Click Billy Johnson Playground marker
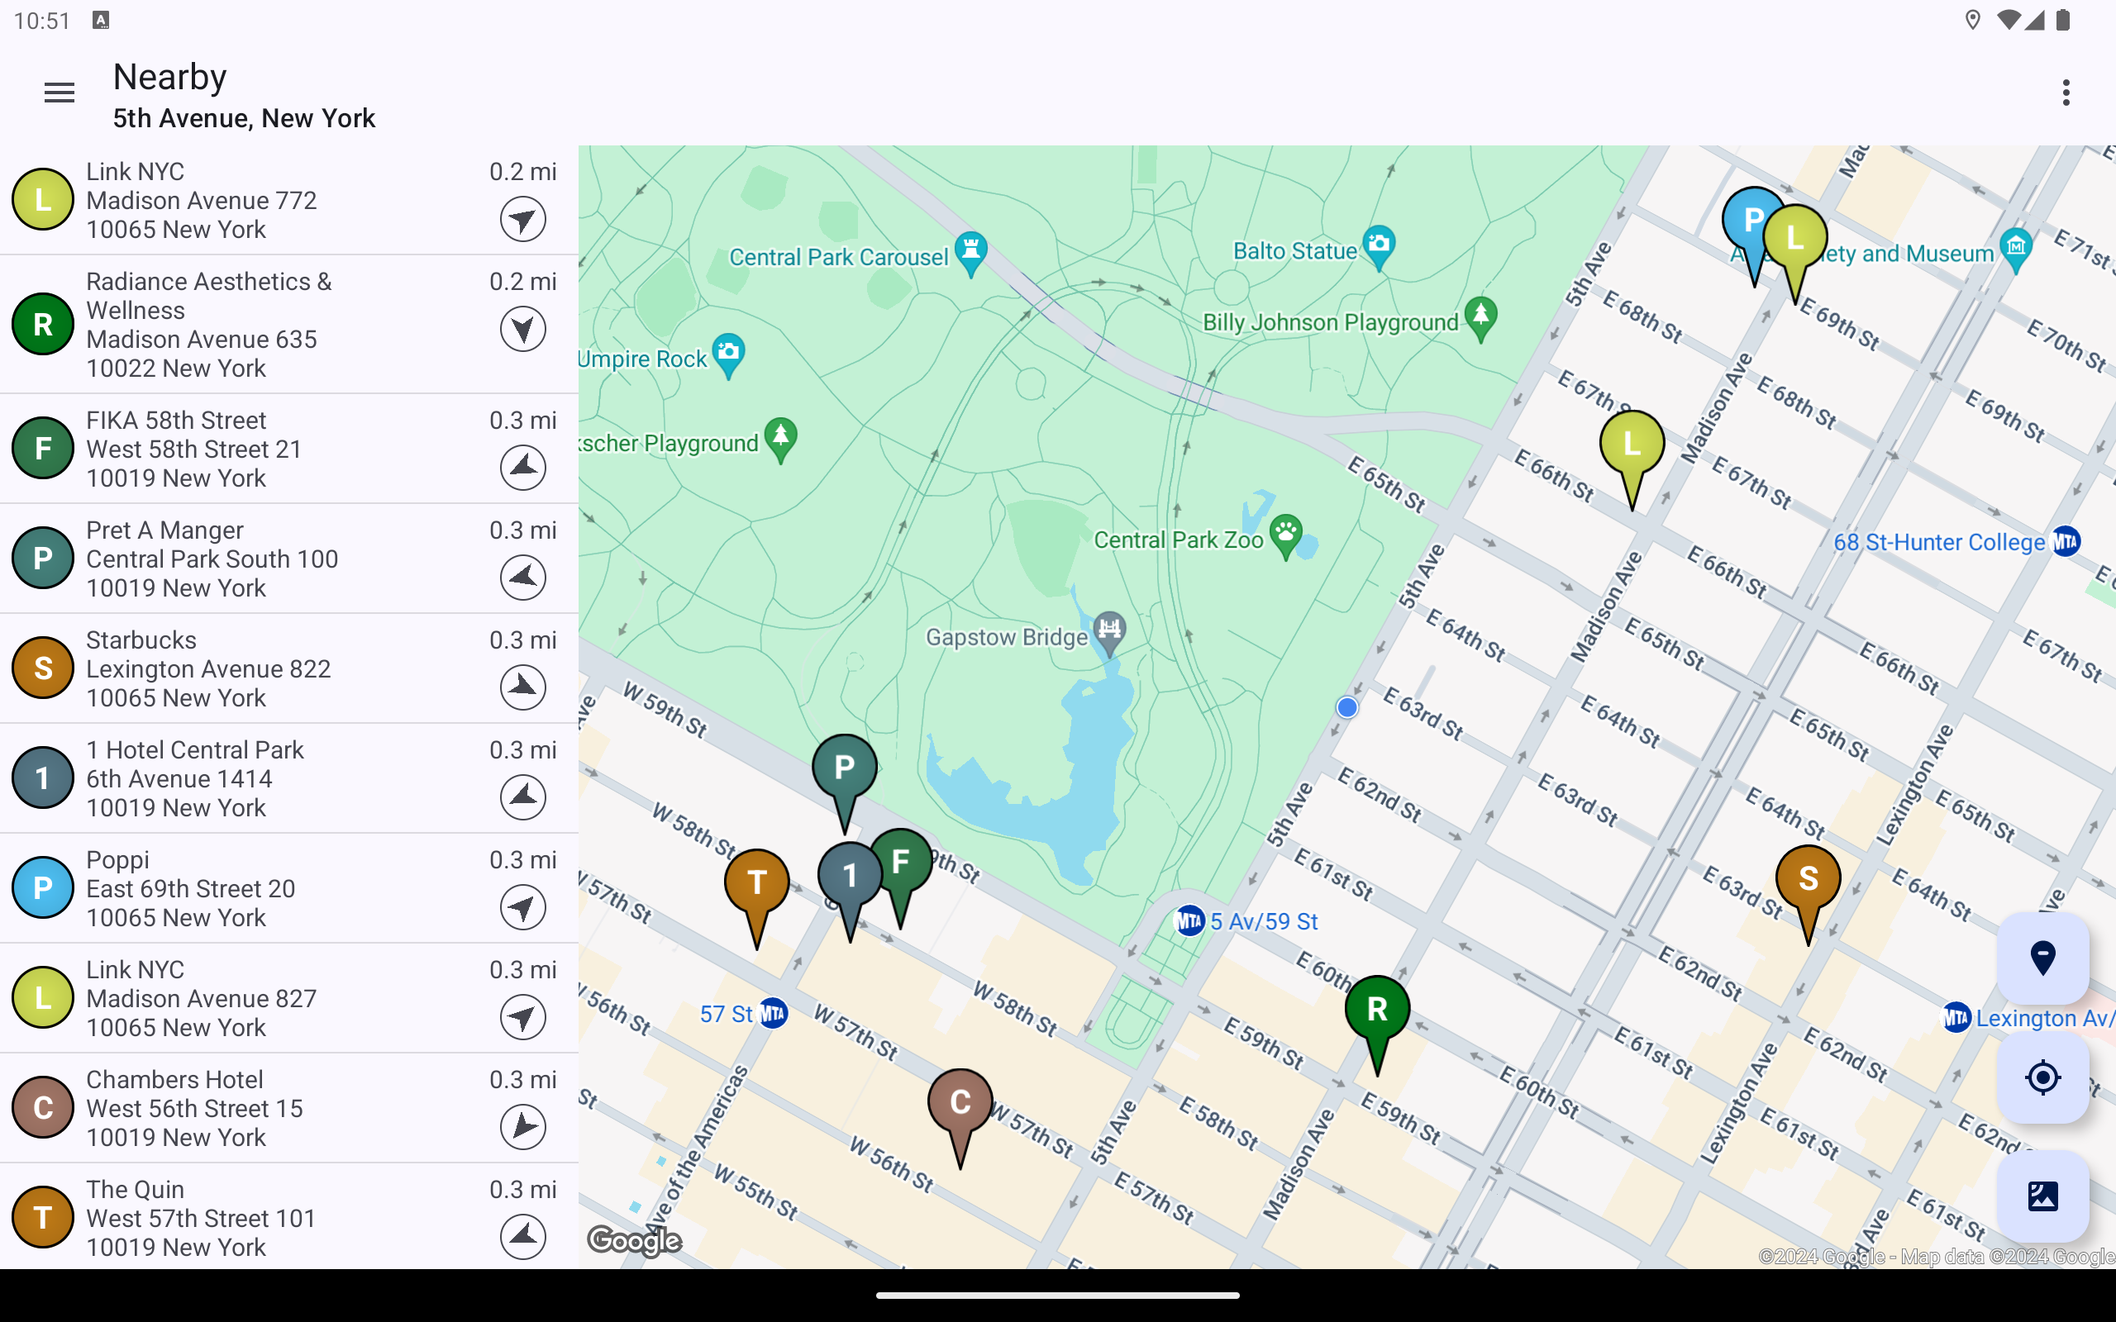This screenshot has height=1322, width=2116. click(x=1480, y=319)
